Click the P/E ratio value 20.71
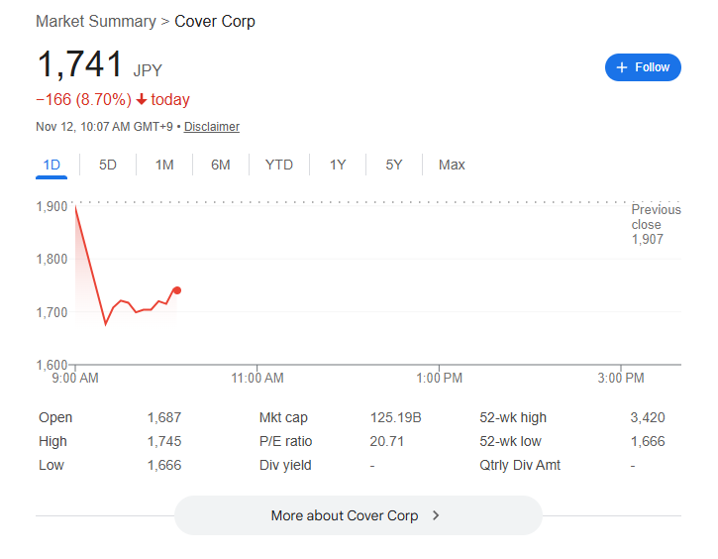The height and width of the screenshot is (559, 718). coord(387,441)
